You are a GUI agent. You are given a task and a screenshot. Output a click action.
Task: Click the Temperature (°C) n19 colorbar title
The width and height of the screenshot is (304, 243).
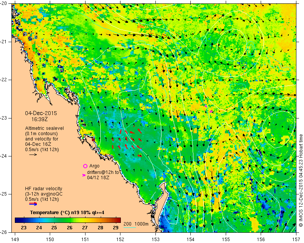click(x=67, y=213)
